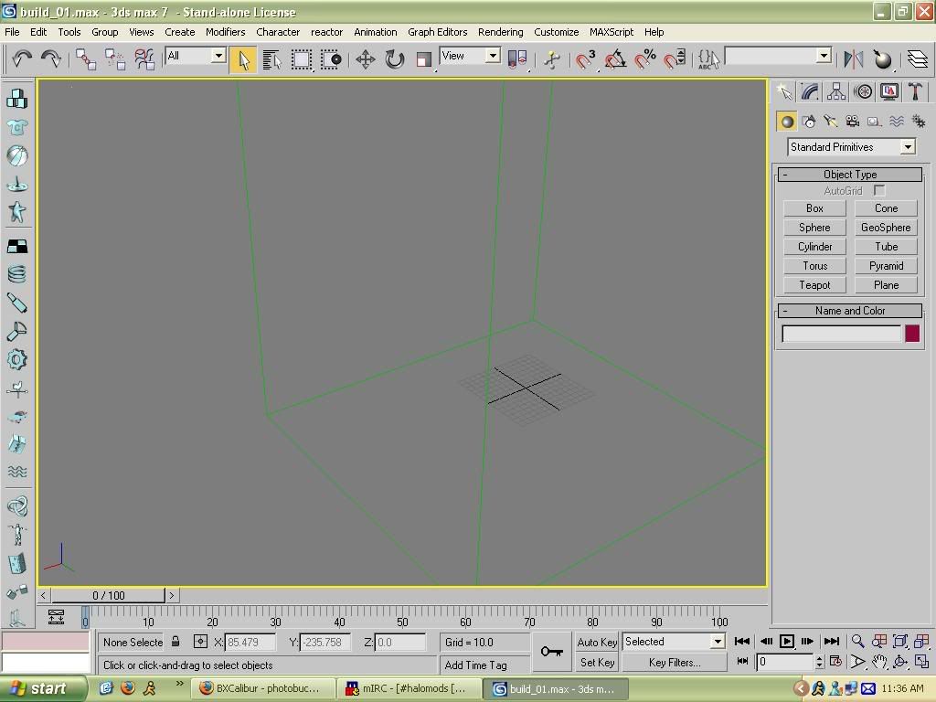
Task: Click the Pyramid button
Action: coord(886,266)
